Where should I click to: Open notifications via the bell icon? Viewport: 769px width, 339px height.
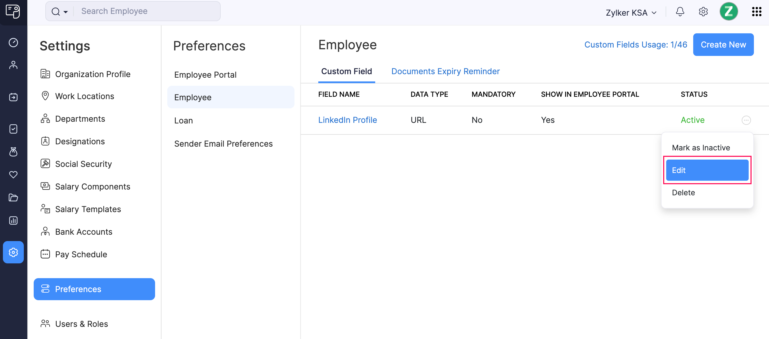tap(680, 12)
